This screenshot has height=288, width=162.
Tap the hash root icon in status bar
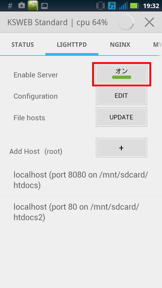coord(10,6)
